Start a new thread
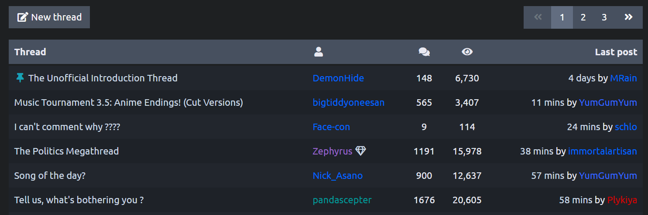 coord(49,17)
